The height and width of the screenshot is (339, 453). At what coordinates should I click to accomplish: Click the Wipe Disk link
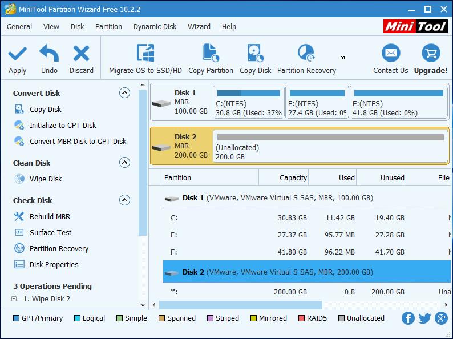(46, 179)
